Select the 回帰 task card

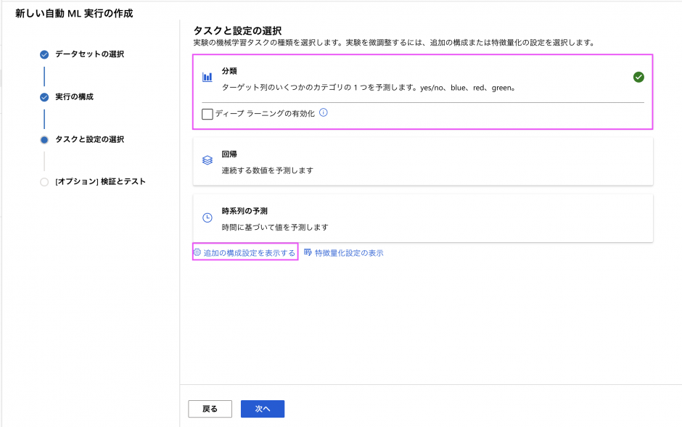click(423, 161)
